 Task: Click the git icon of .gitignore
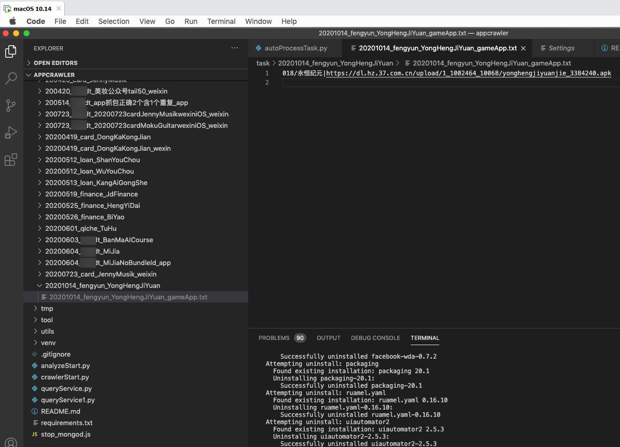(x=35, y=354)
